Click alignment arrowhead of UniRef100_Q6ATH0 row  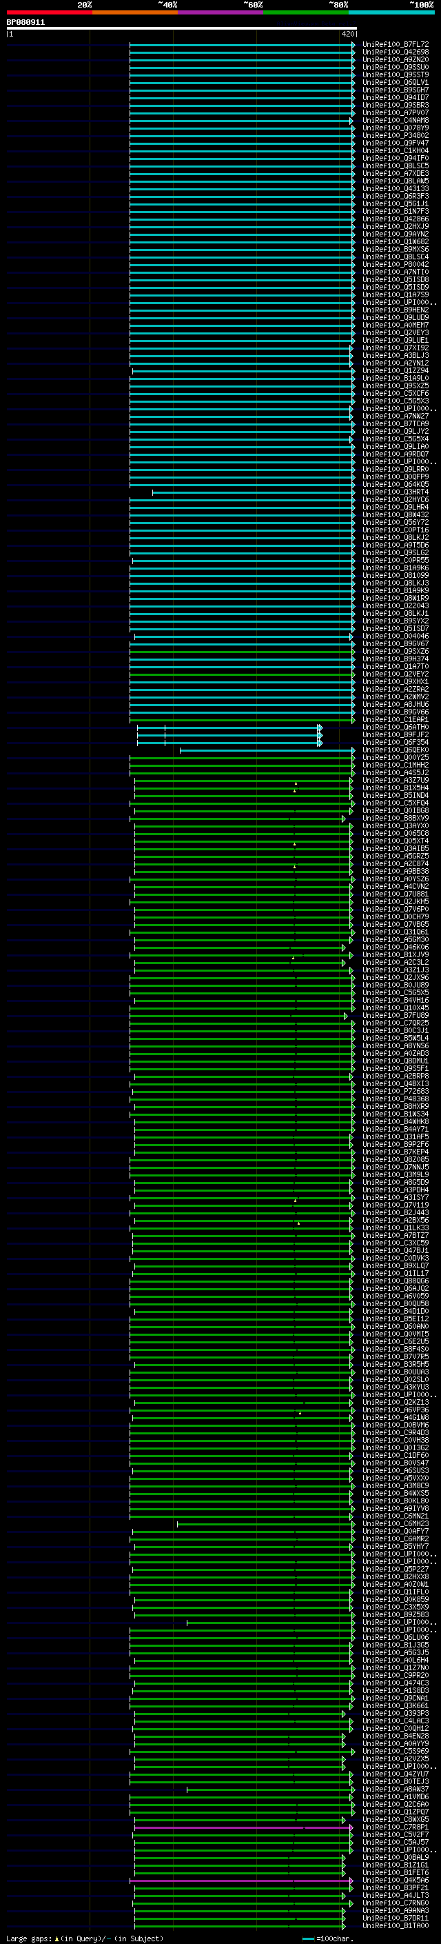click(x=320, y=728)
